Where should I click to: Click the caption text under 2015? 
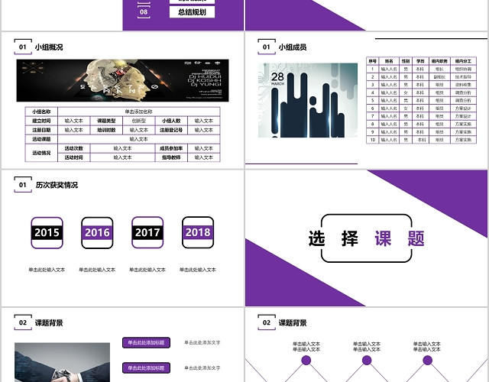click(47, 270)
